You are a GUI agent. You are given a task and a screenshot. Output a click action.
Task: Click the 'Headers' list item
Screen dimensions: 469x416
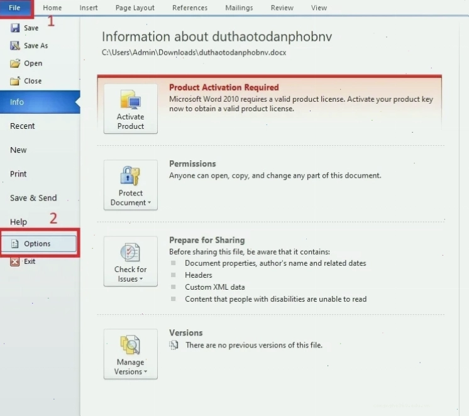click(x=198, y=275)
